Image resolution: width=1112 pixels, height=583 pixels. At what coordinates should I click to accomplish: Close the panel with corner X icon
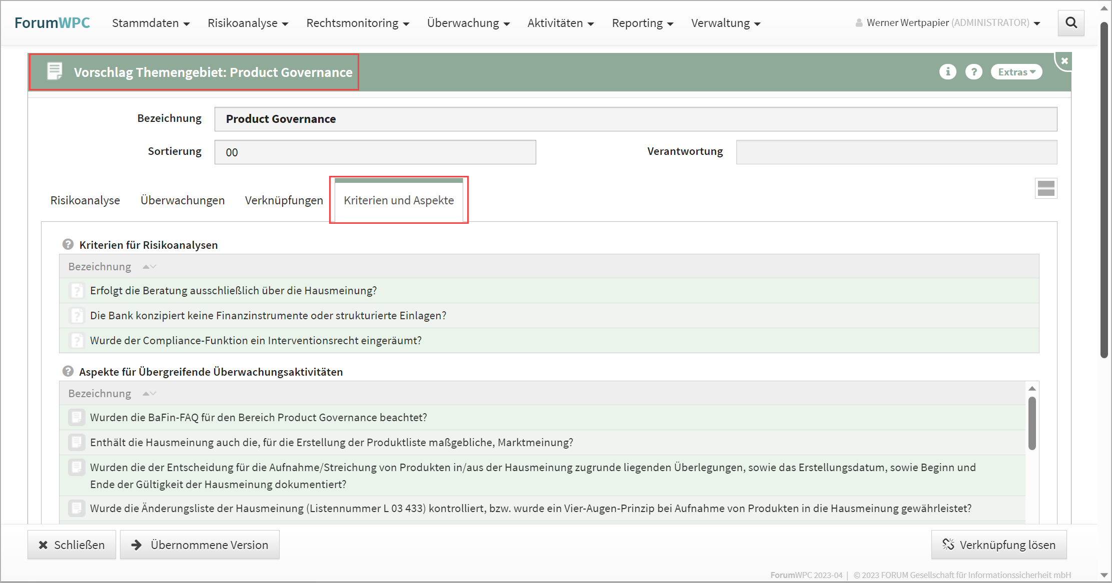coord(1064,61)
